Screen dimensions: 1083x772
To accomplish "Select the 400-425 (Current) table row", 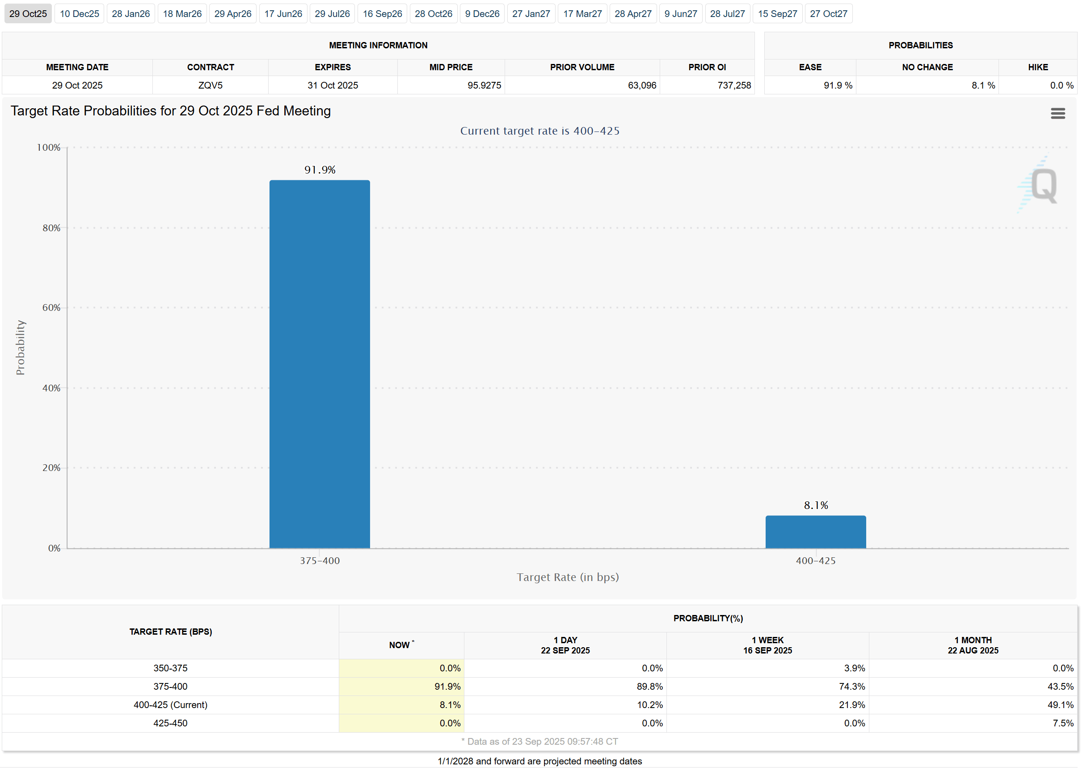I will [x=171, y=705].
